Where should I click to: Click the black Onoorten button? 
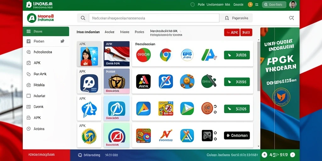pos(237,136)
